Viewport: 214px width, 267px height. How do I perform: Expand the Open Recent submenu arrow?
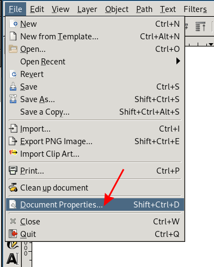(178, 61)
